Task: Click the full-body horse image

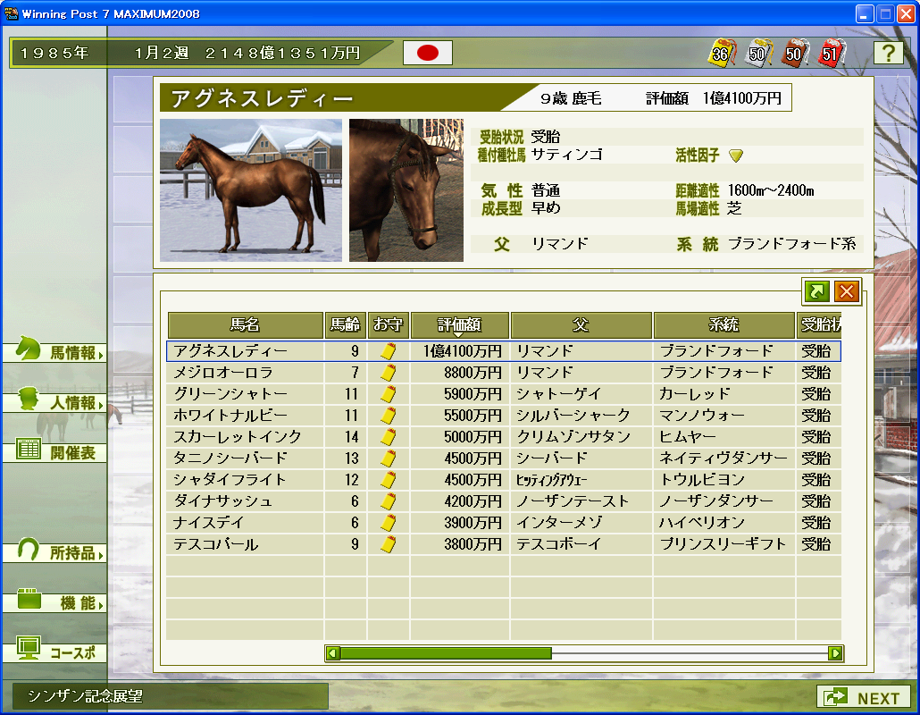Action: point(251,190)
